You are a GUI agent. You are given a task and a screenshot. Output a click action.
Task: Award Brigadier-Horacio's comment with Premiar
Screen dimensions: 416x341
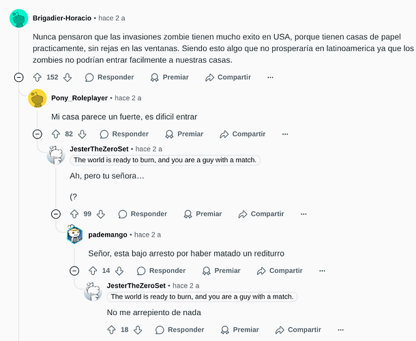point(170,78)
